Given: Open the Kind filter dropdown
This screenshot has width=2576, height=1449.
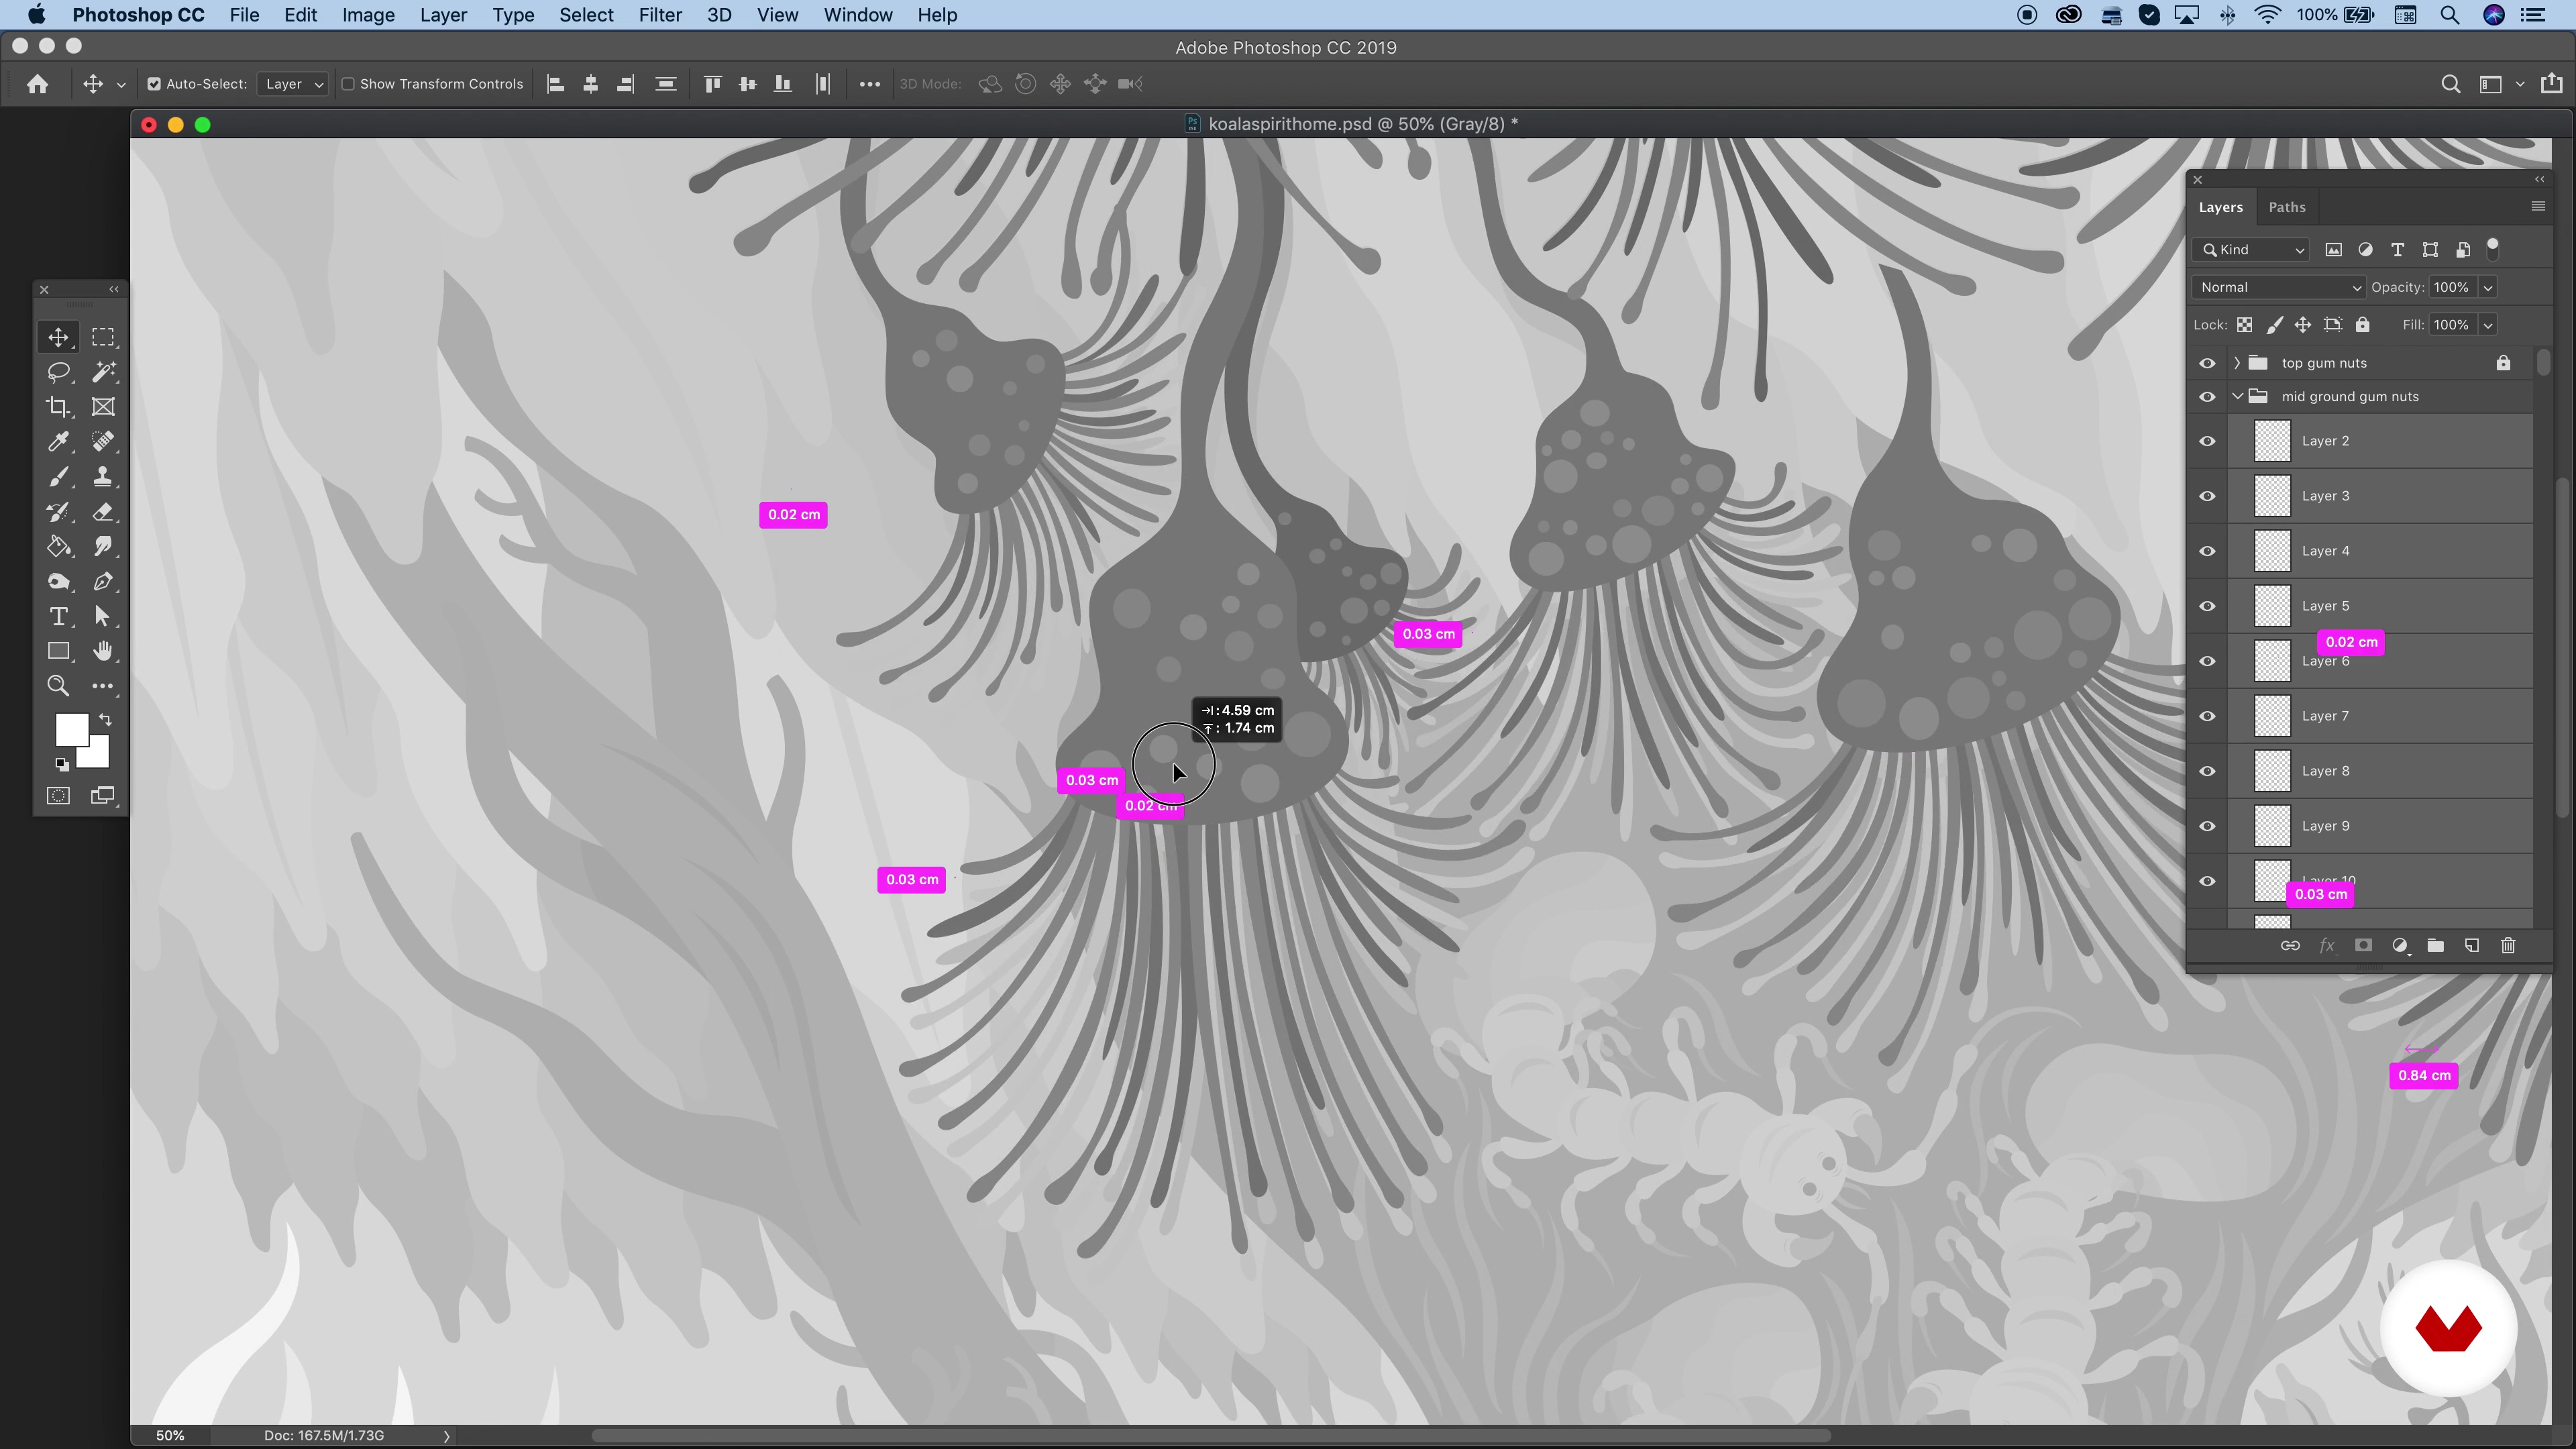Looking at the screenshot, I should coord(2251,250).
